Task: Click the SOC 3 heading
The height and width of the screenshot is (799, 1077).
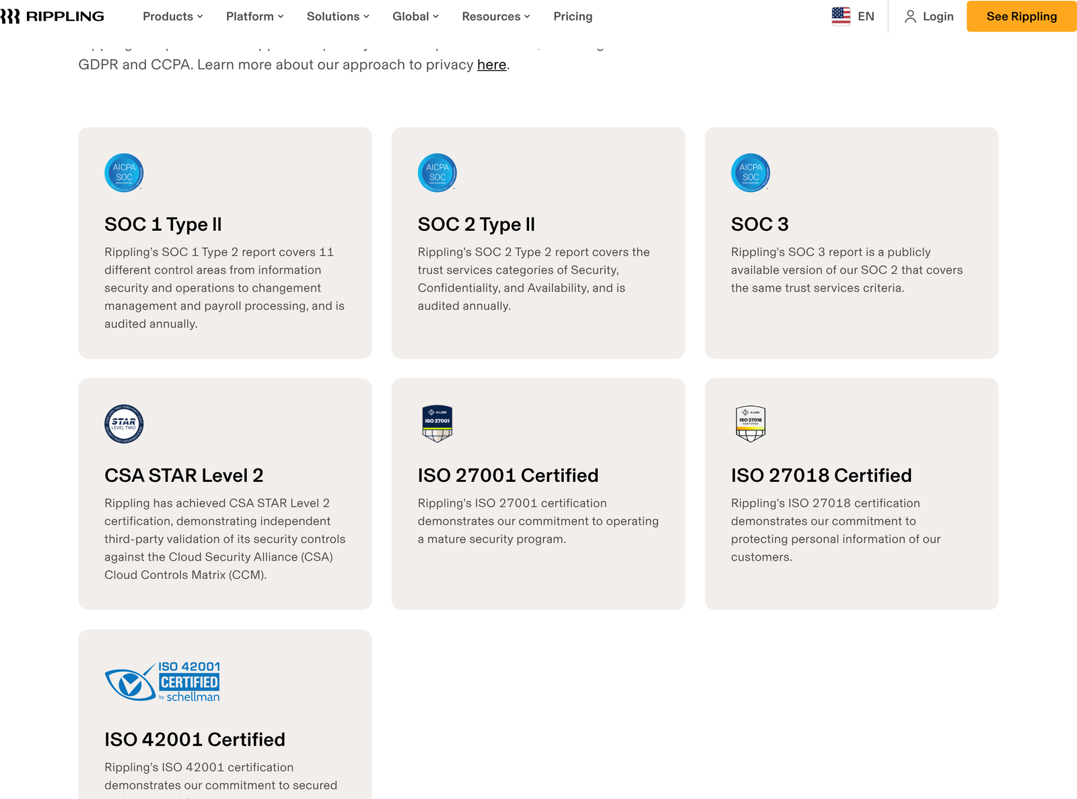Action: click(x=760, y=224)
